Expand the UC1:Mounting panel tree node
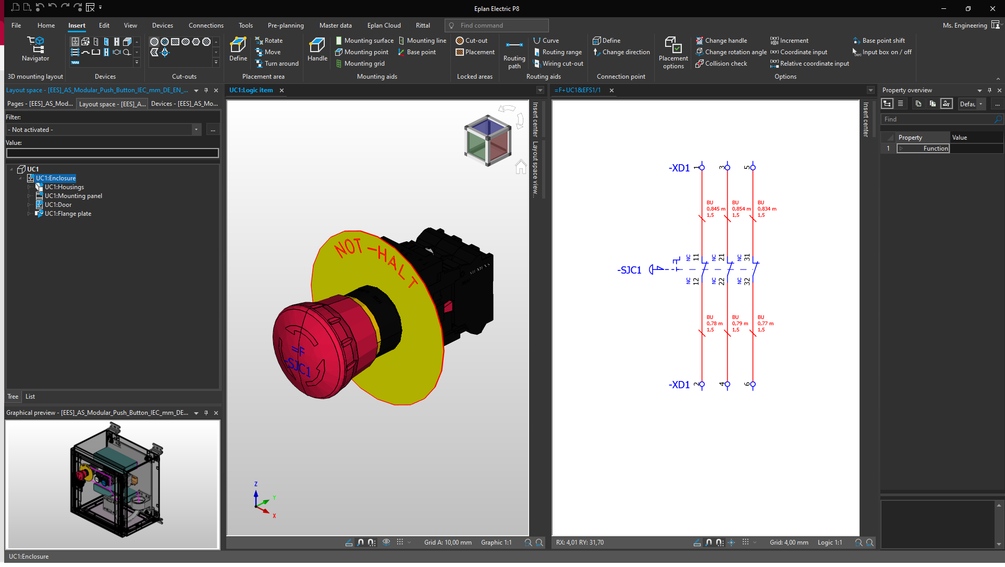This screenshot has height=567, width=1005. pyautogui.click(x=29, y=196)
